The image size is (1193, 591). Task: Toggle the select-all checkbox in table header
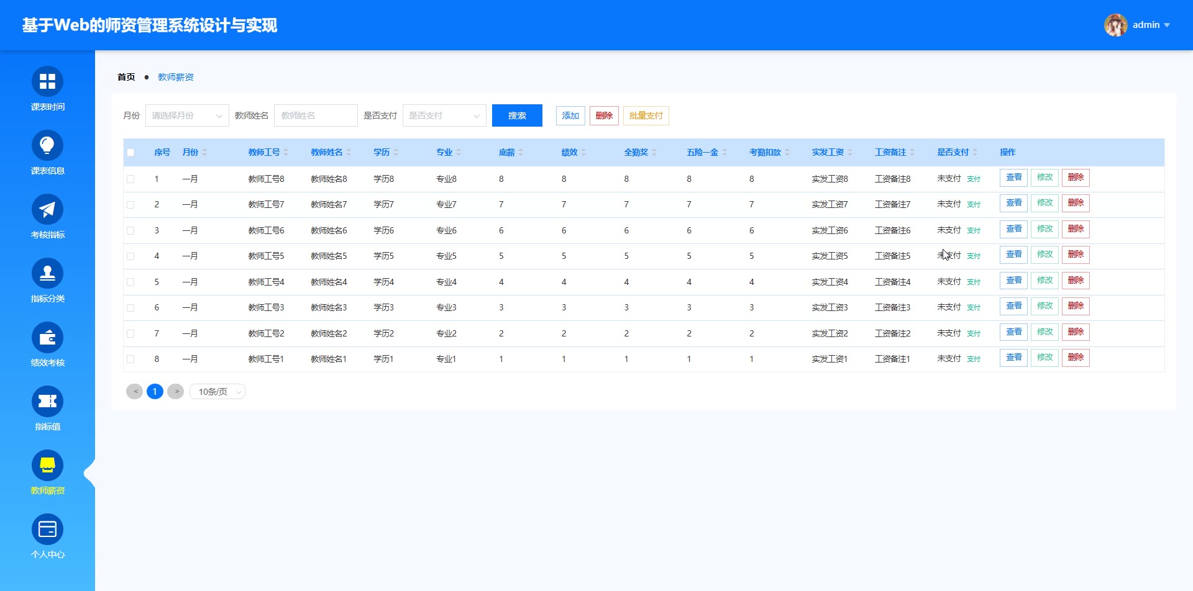click(130, 153)
